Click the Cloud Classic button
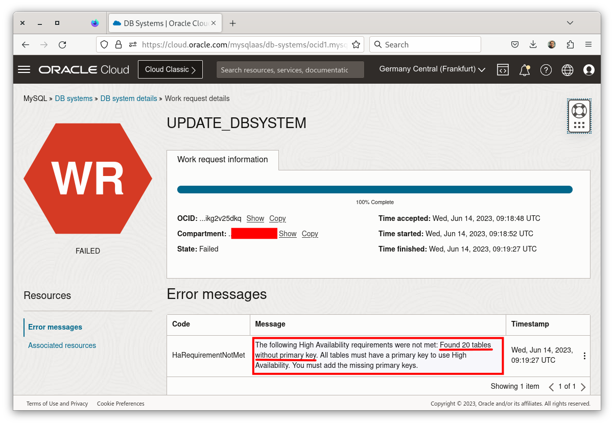 tap(170, 69)
